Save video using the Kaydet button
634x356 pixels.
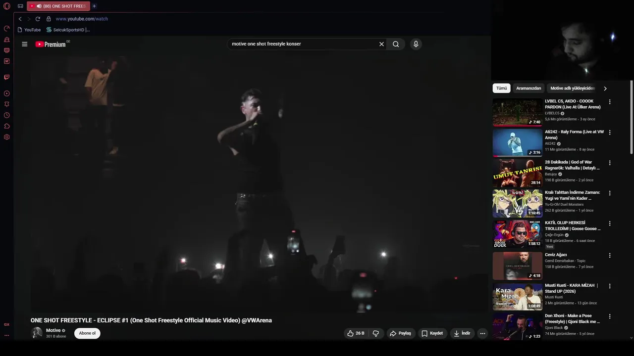tap(432, 333)
